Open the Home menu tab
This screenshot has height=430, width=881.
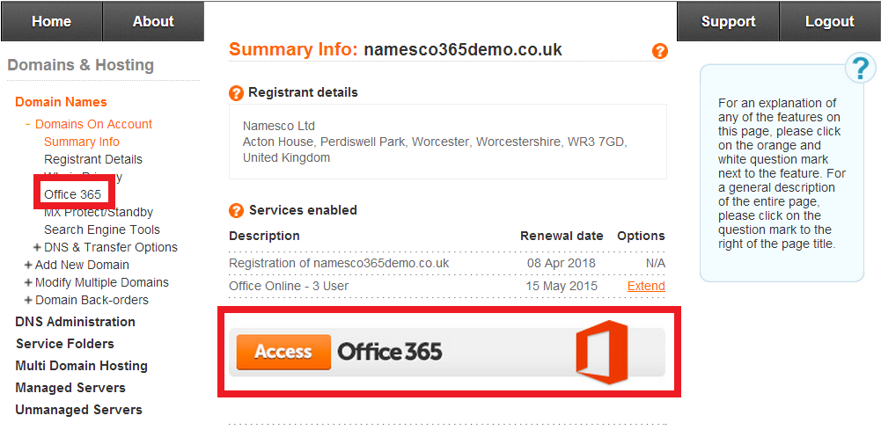[52, 21]
